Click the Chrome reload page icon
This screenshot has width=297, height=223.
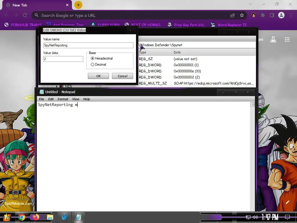[x=25, y=15]
